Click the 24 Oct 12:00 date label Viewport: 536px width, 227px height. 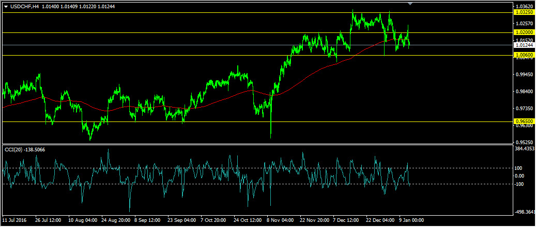point(247,220)
